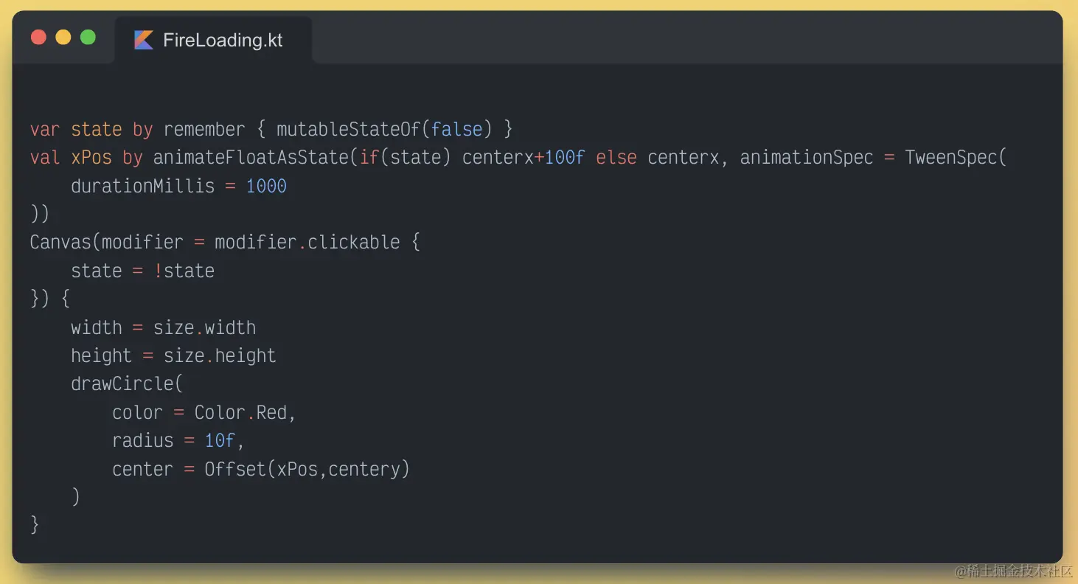The image size is (1078, 584).
Task: Click the durationMillis parameter
Action: pos(142,186)
